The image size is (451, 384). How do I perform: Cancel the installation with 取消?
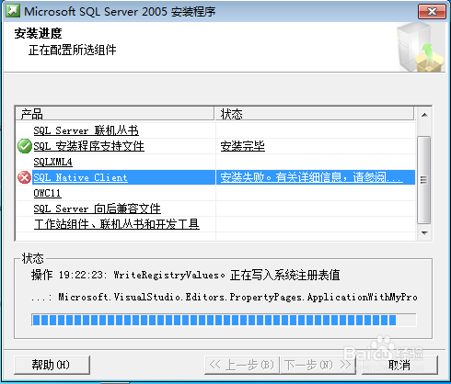coord(399,365)
